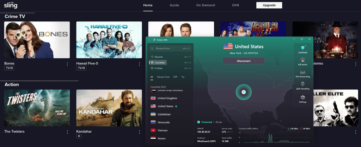
Task: Select the All server filter tab
Action: pos(152,77)
